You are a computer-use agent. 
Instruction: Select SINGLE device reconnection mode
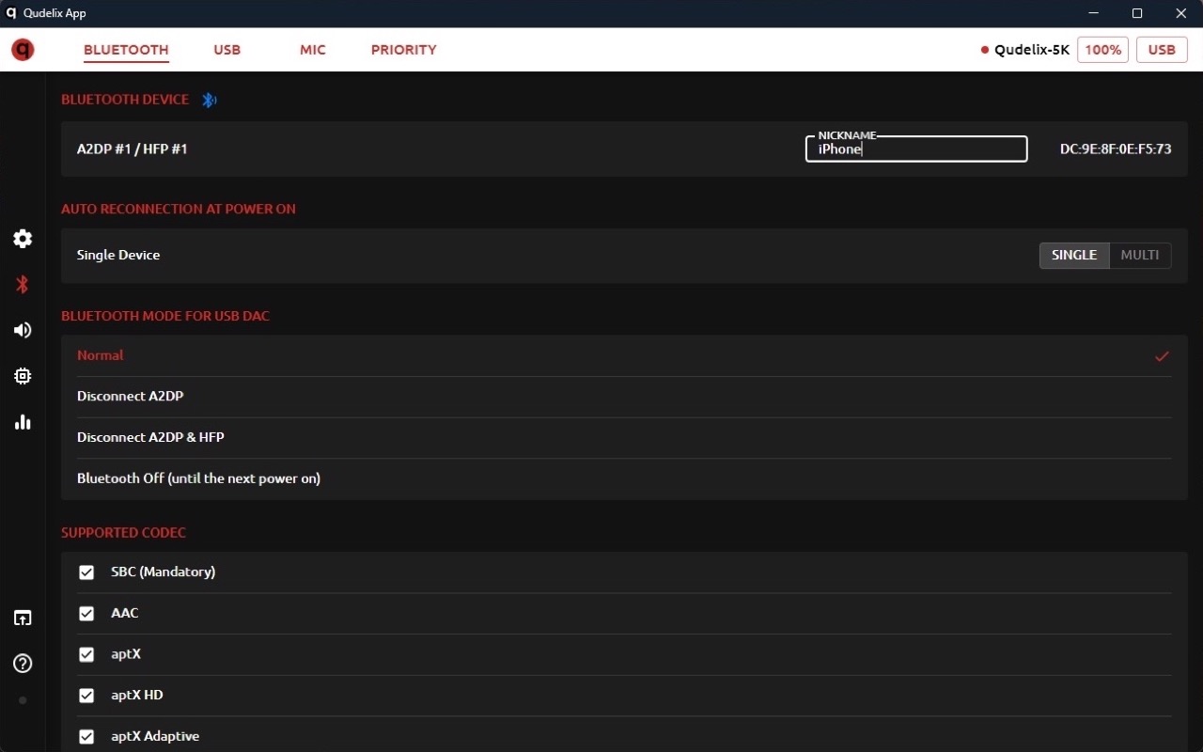tap(1074, 256)
